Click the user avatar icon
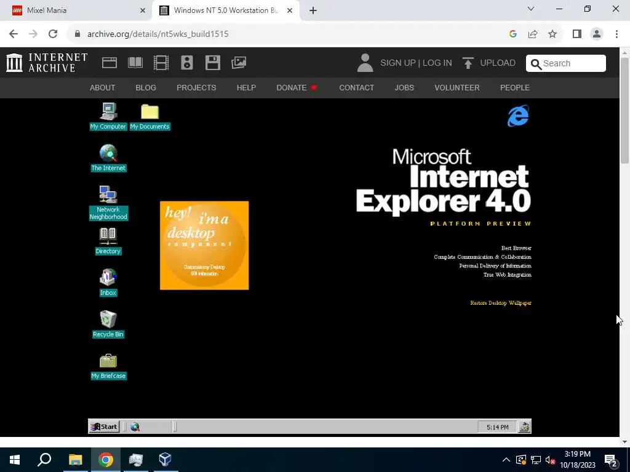 pyautogui.click(x=365, y=63)
